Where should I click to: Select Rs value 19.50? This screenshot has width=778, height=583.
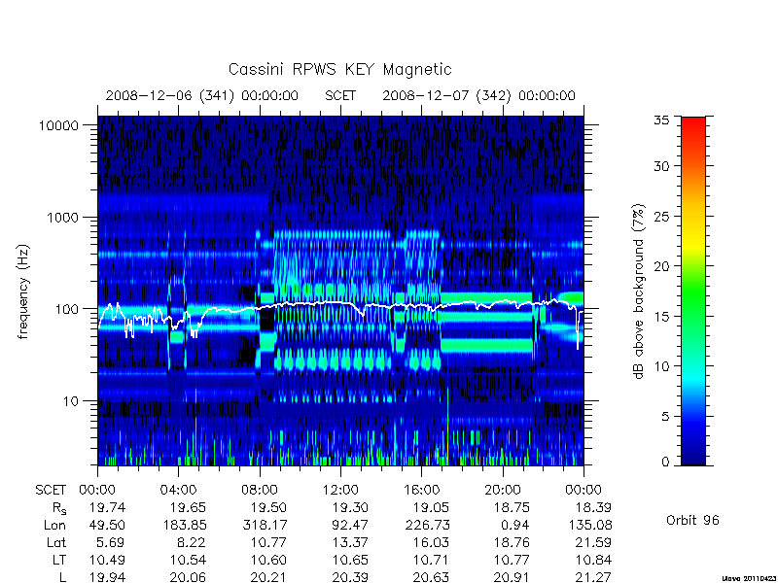click(268, 507)
